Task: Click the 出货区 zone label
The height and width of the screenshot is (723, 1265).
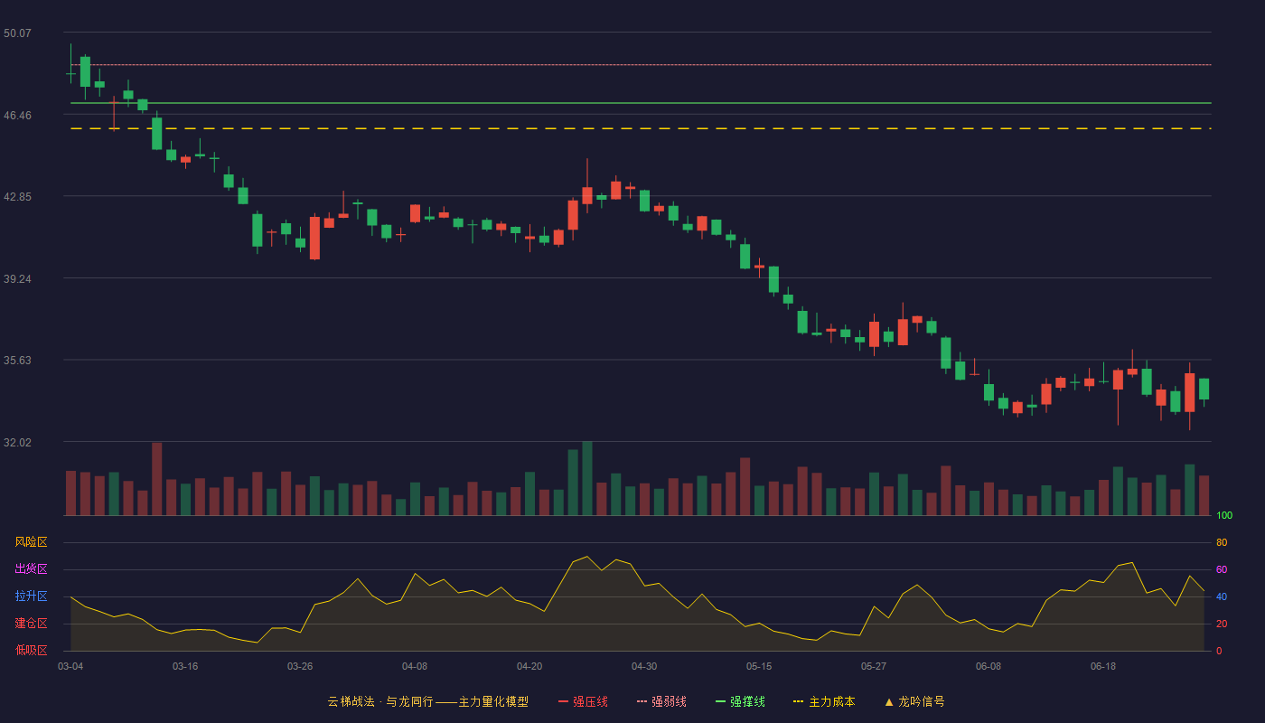Action: coord(32,569)
